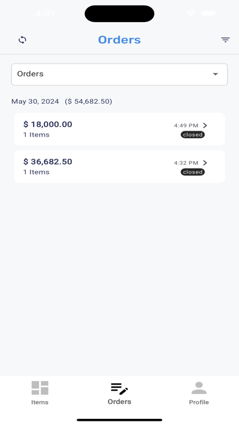This screenshot has height=425, width=239.
Task: Tap Wi-Fi icon in status bar
Action: click(191, 13)
